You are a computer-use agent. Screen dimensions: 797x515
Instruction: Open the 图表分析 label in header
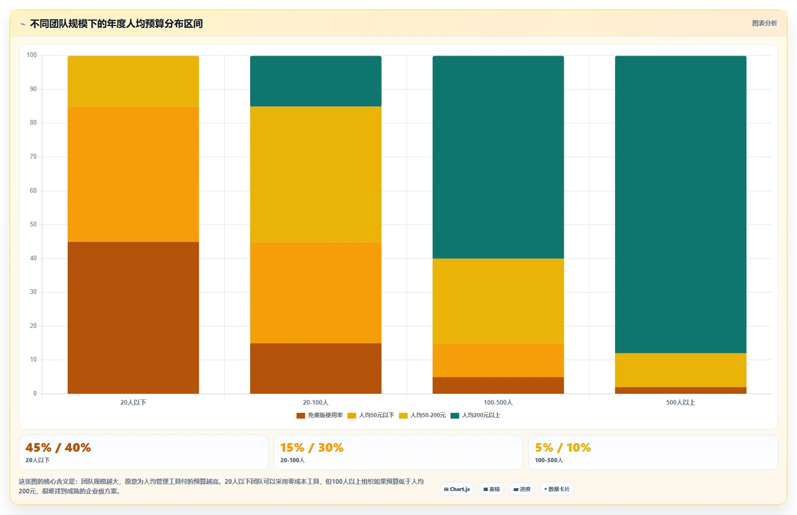pos(764,23)
